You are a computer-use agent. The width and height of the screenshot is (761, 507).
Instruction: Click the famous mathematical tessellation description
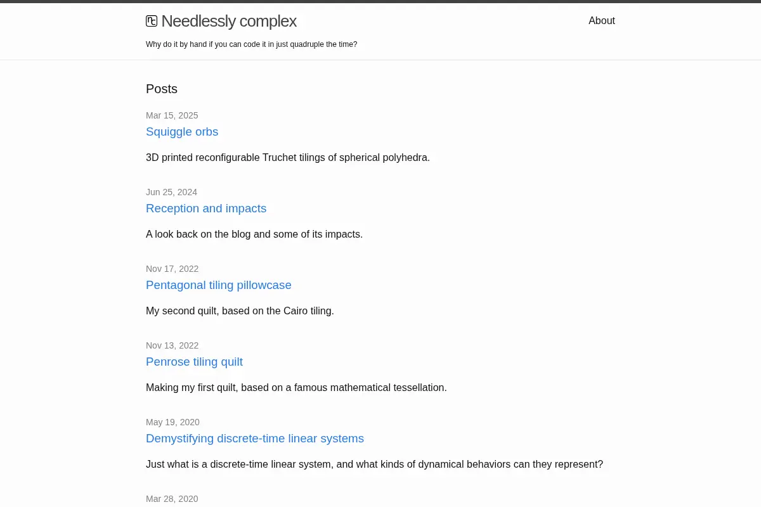tap(296, 387)
